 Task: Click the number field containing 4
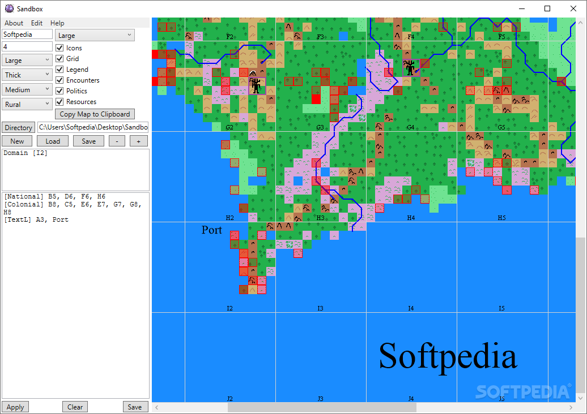pos(27,47)
